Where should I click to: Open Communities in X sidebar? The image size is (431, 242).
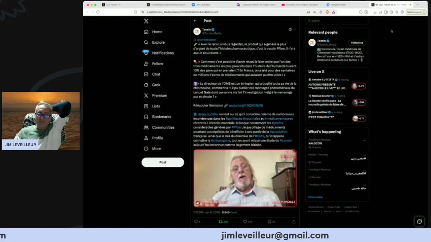(x=159, y=127)
